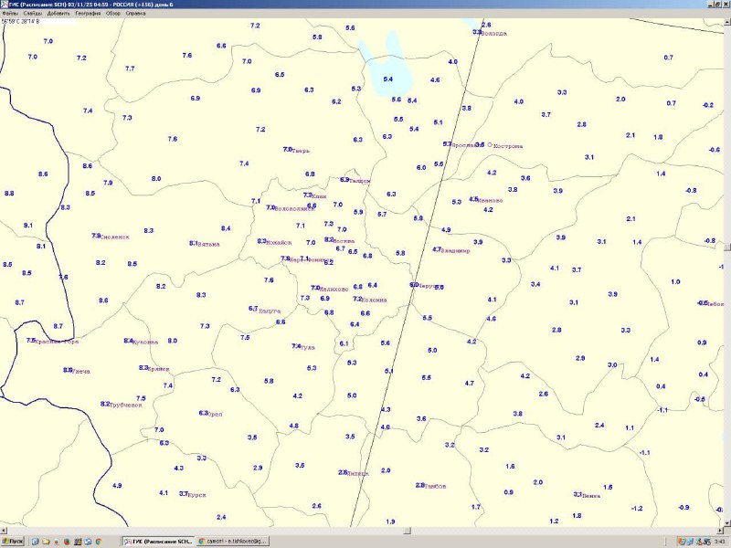Click the ГИС application icon in title bar

[5, 5]
